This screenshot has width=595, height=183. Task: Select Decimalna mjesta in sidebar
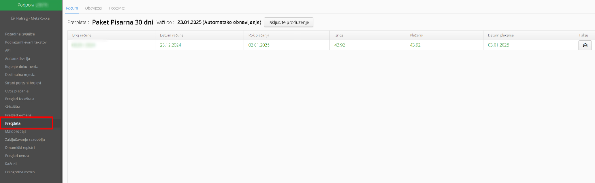pyautogui.click(x=20, y=75)
